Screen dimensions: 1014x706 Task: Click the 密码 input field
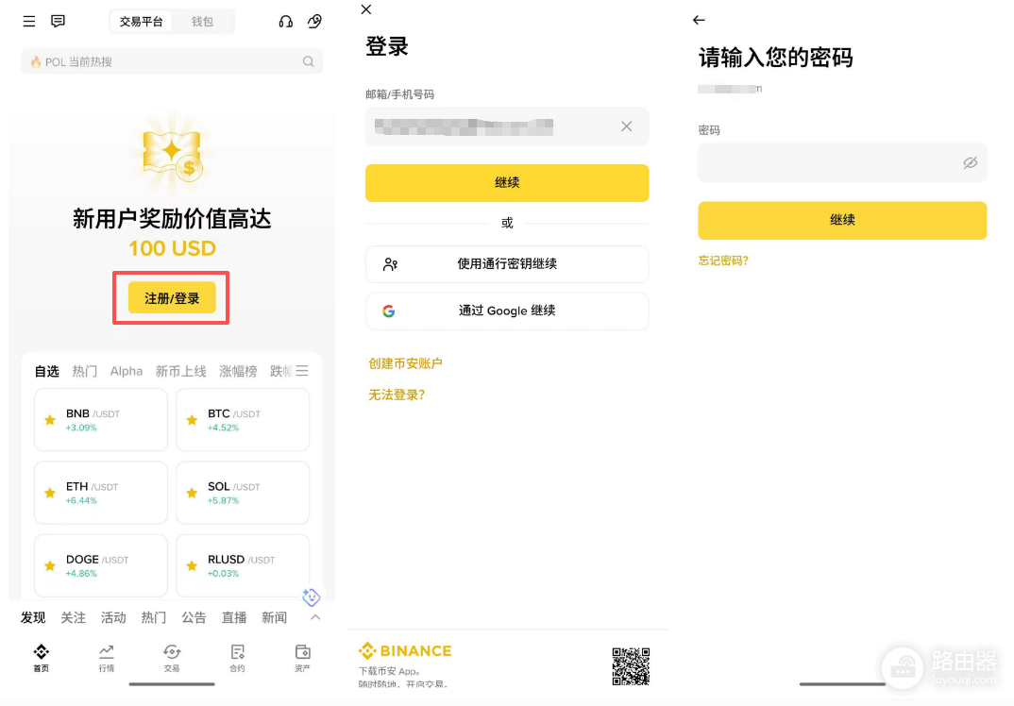pyautogui.click(x=842, y=163)
